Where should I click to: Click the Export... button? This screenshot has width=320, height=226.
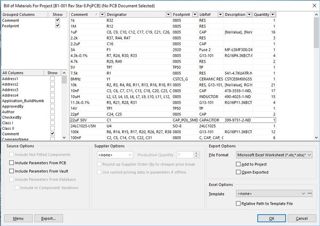[x=49, y=218]
